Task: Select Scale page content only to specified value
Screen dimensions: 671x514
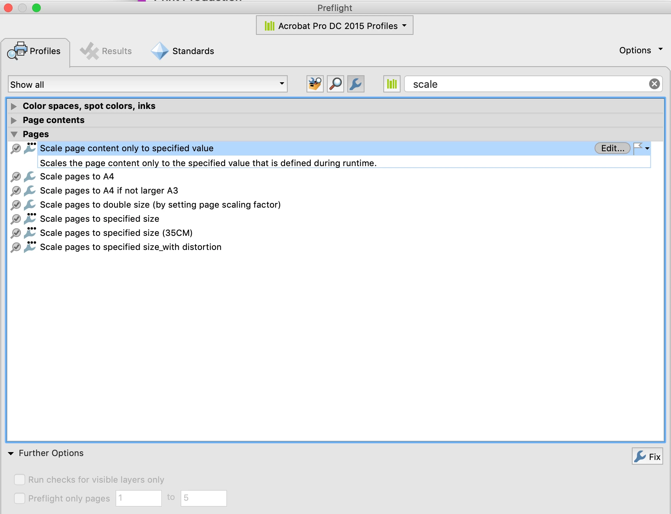Action: (x=127, y=148)
